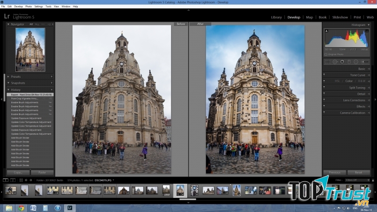The height and width of the screenshot is (212, 377).
Task: Add a new snapshot with plus icon
Action: coord(51,83)
